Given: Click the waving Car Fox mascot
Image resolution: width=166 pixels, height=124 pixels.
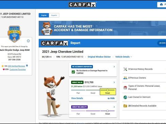Looking at the screenshot, I should coord(53,96).
